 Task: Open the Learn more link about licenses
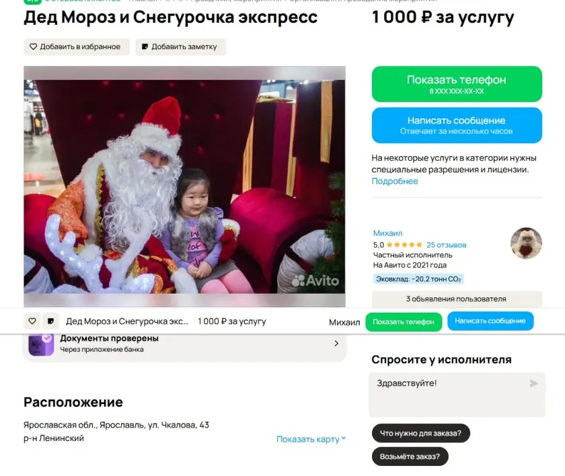[x=395, y=181]
